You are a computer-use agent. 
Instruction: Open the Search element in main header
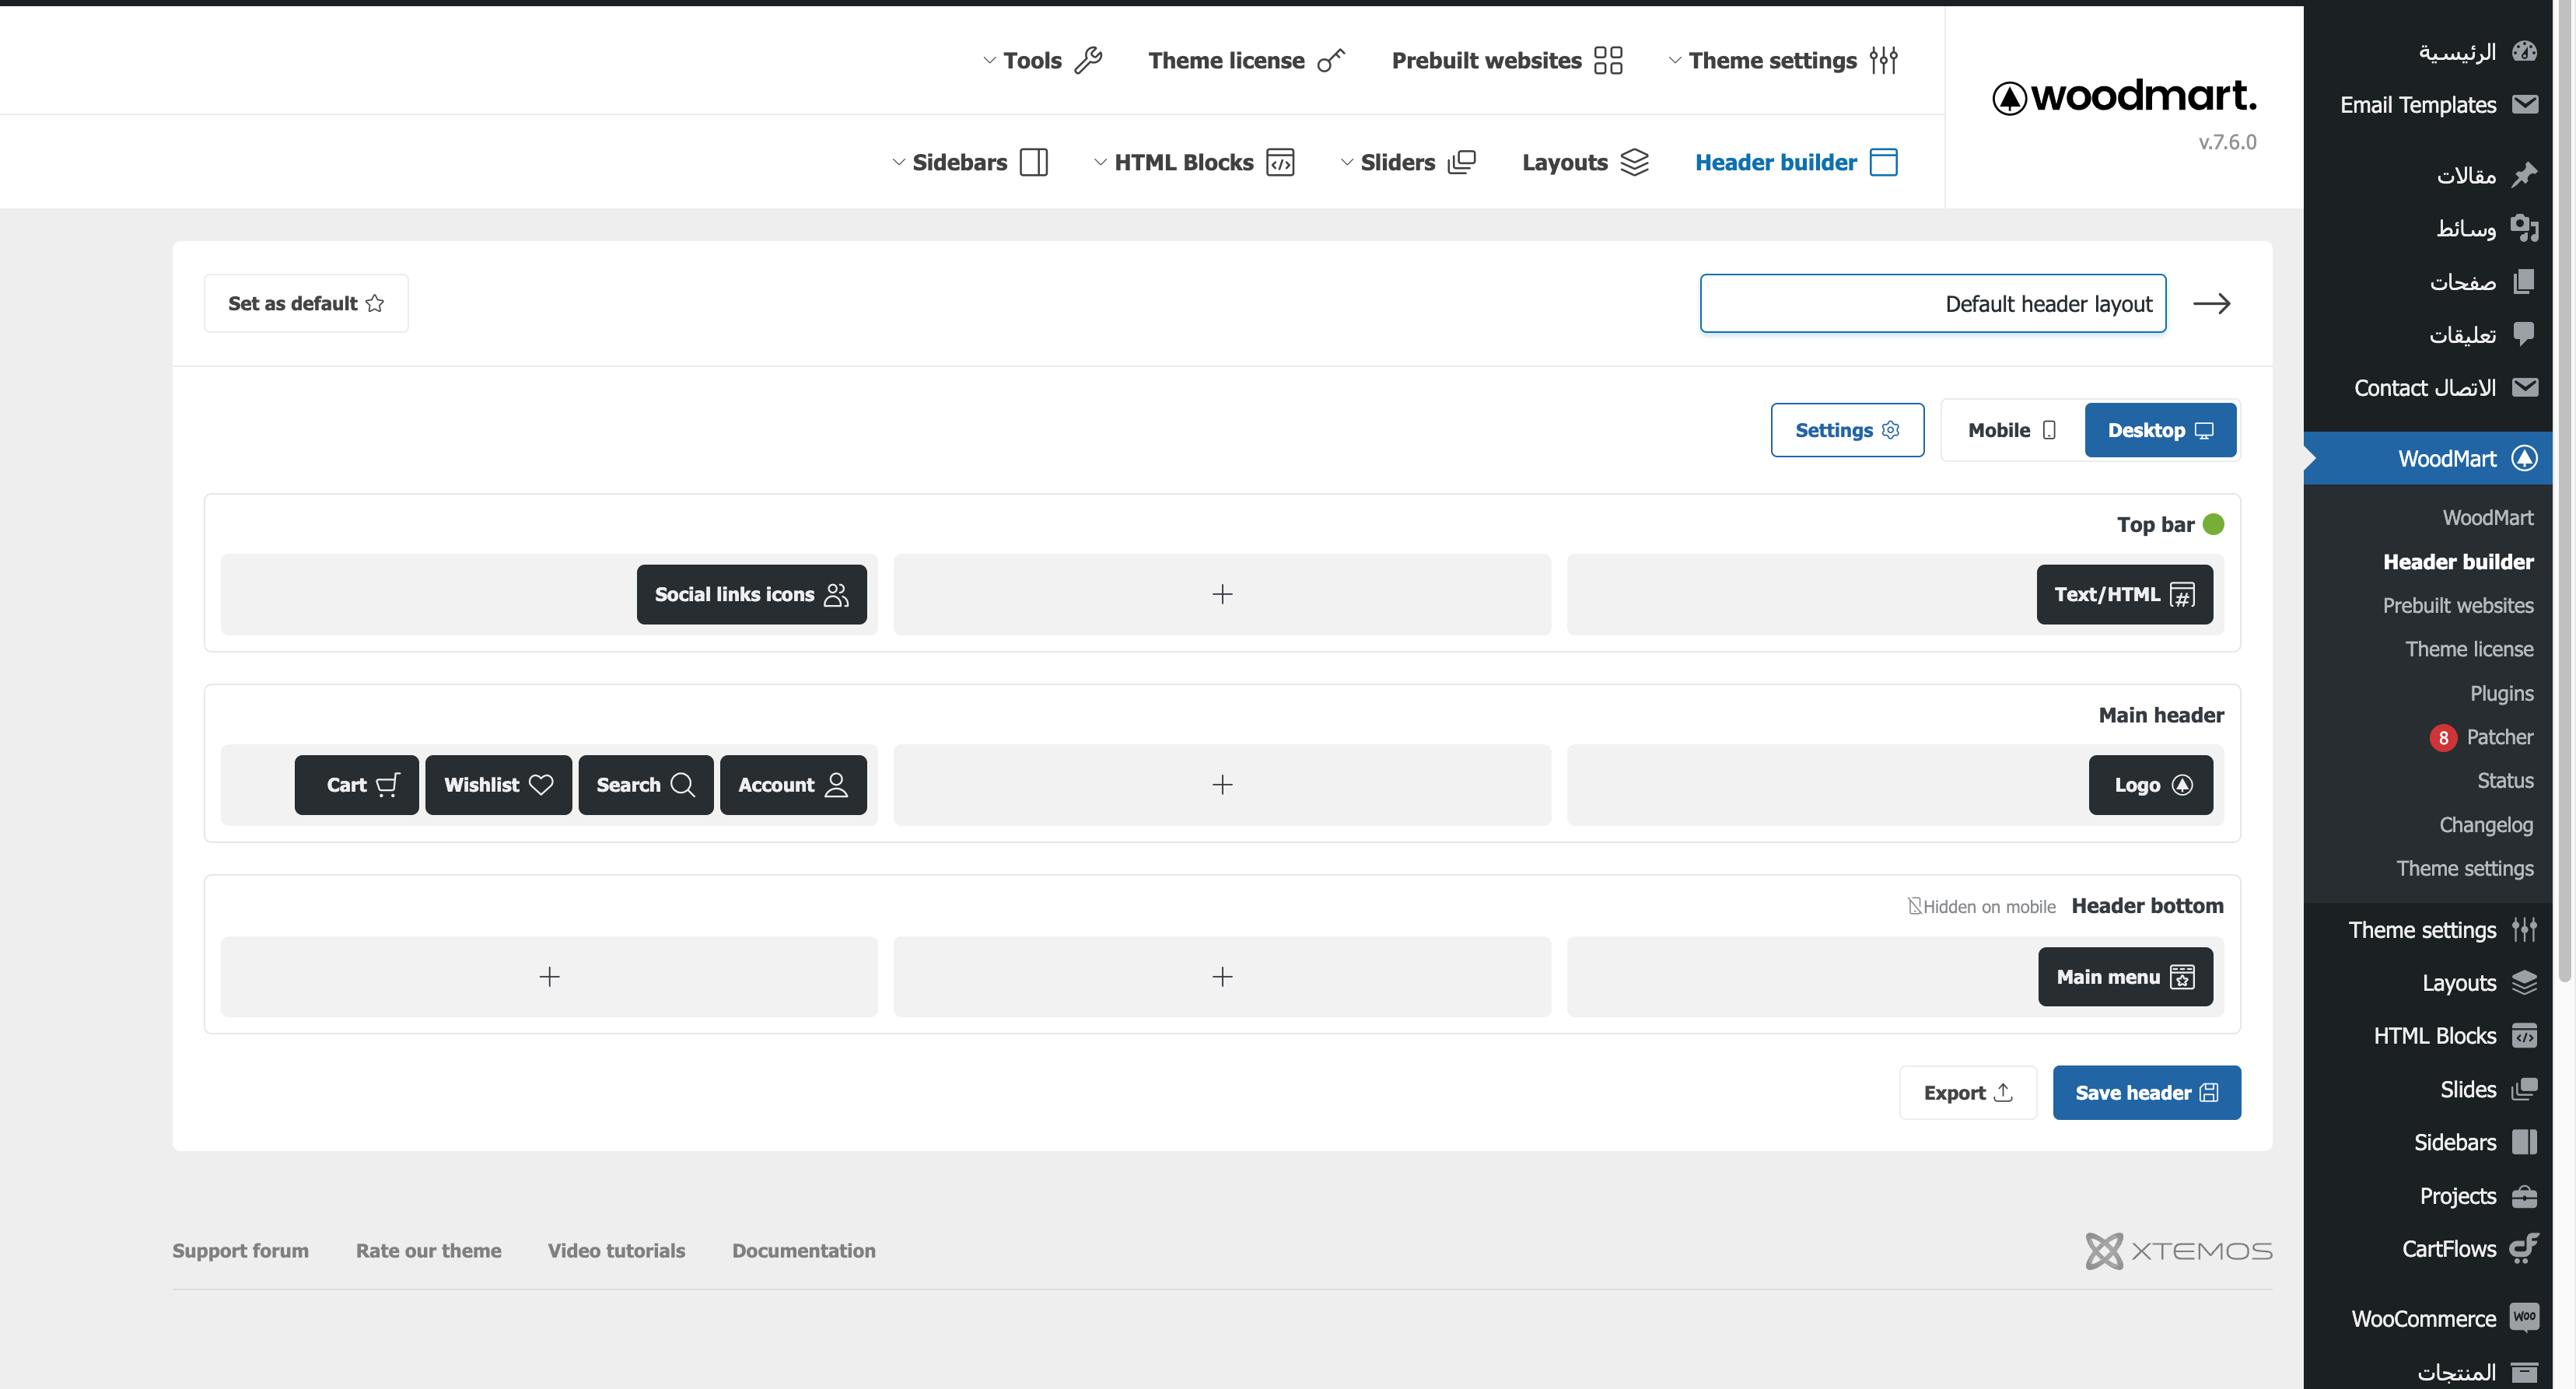coord(645,785)
